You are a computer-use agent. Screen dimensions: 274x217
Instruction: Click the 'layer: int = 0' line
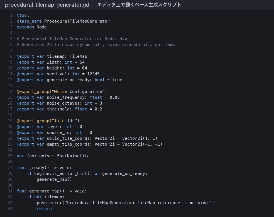[x=50, y=127]
